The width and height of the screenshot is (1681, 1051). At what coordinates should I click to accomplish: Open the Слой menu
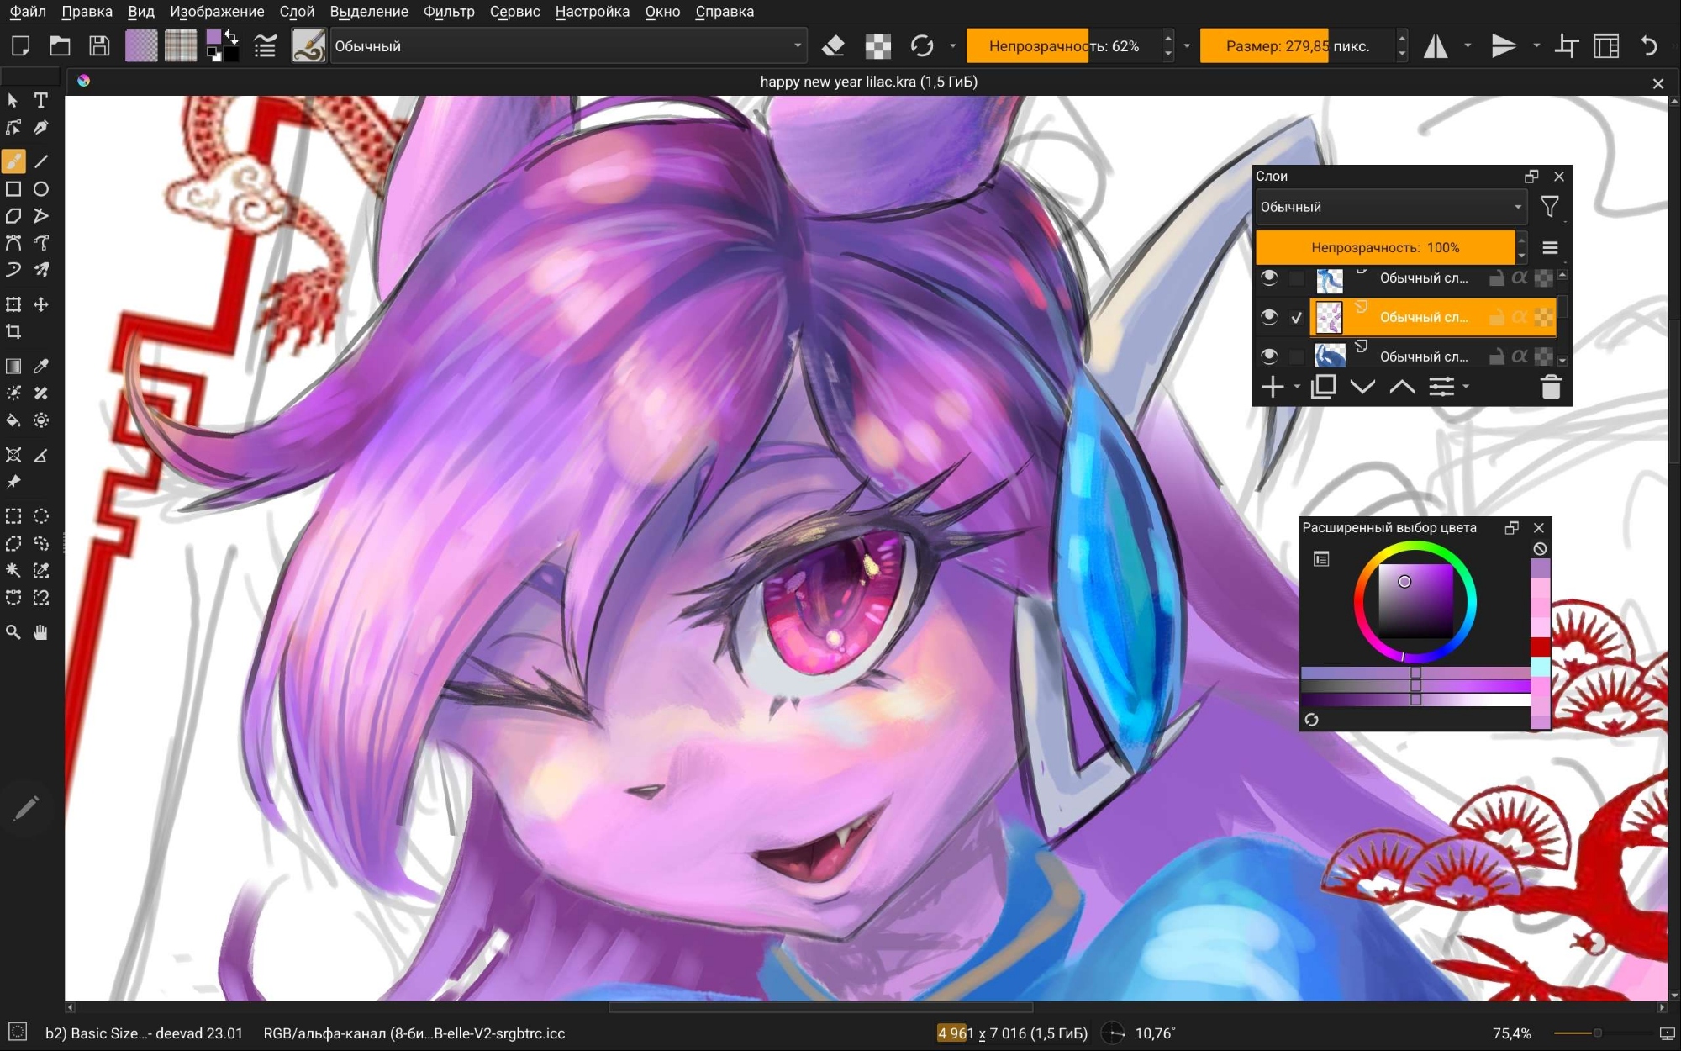(x=297, y=12)
